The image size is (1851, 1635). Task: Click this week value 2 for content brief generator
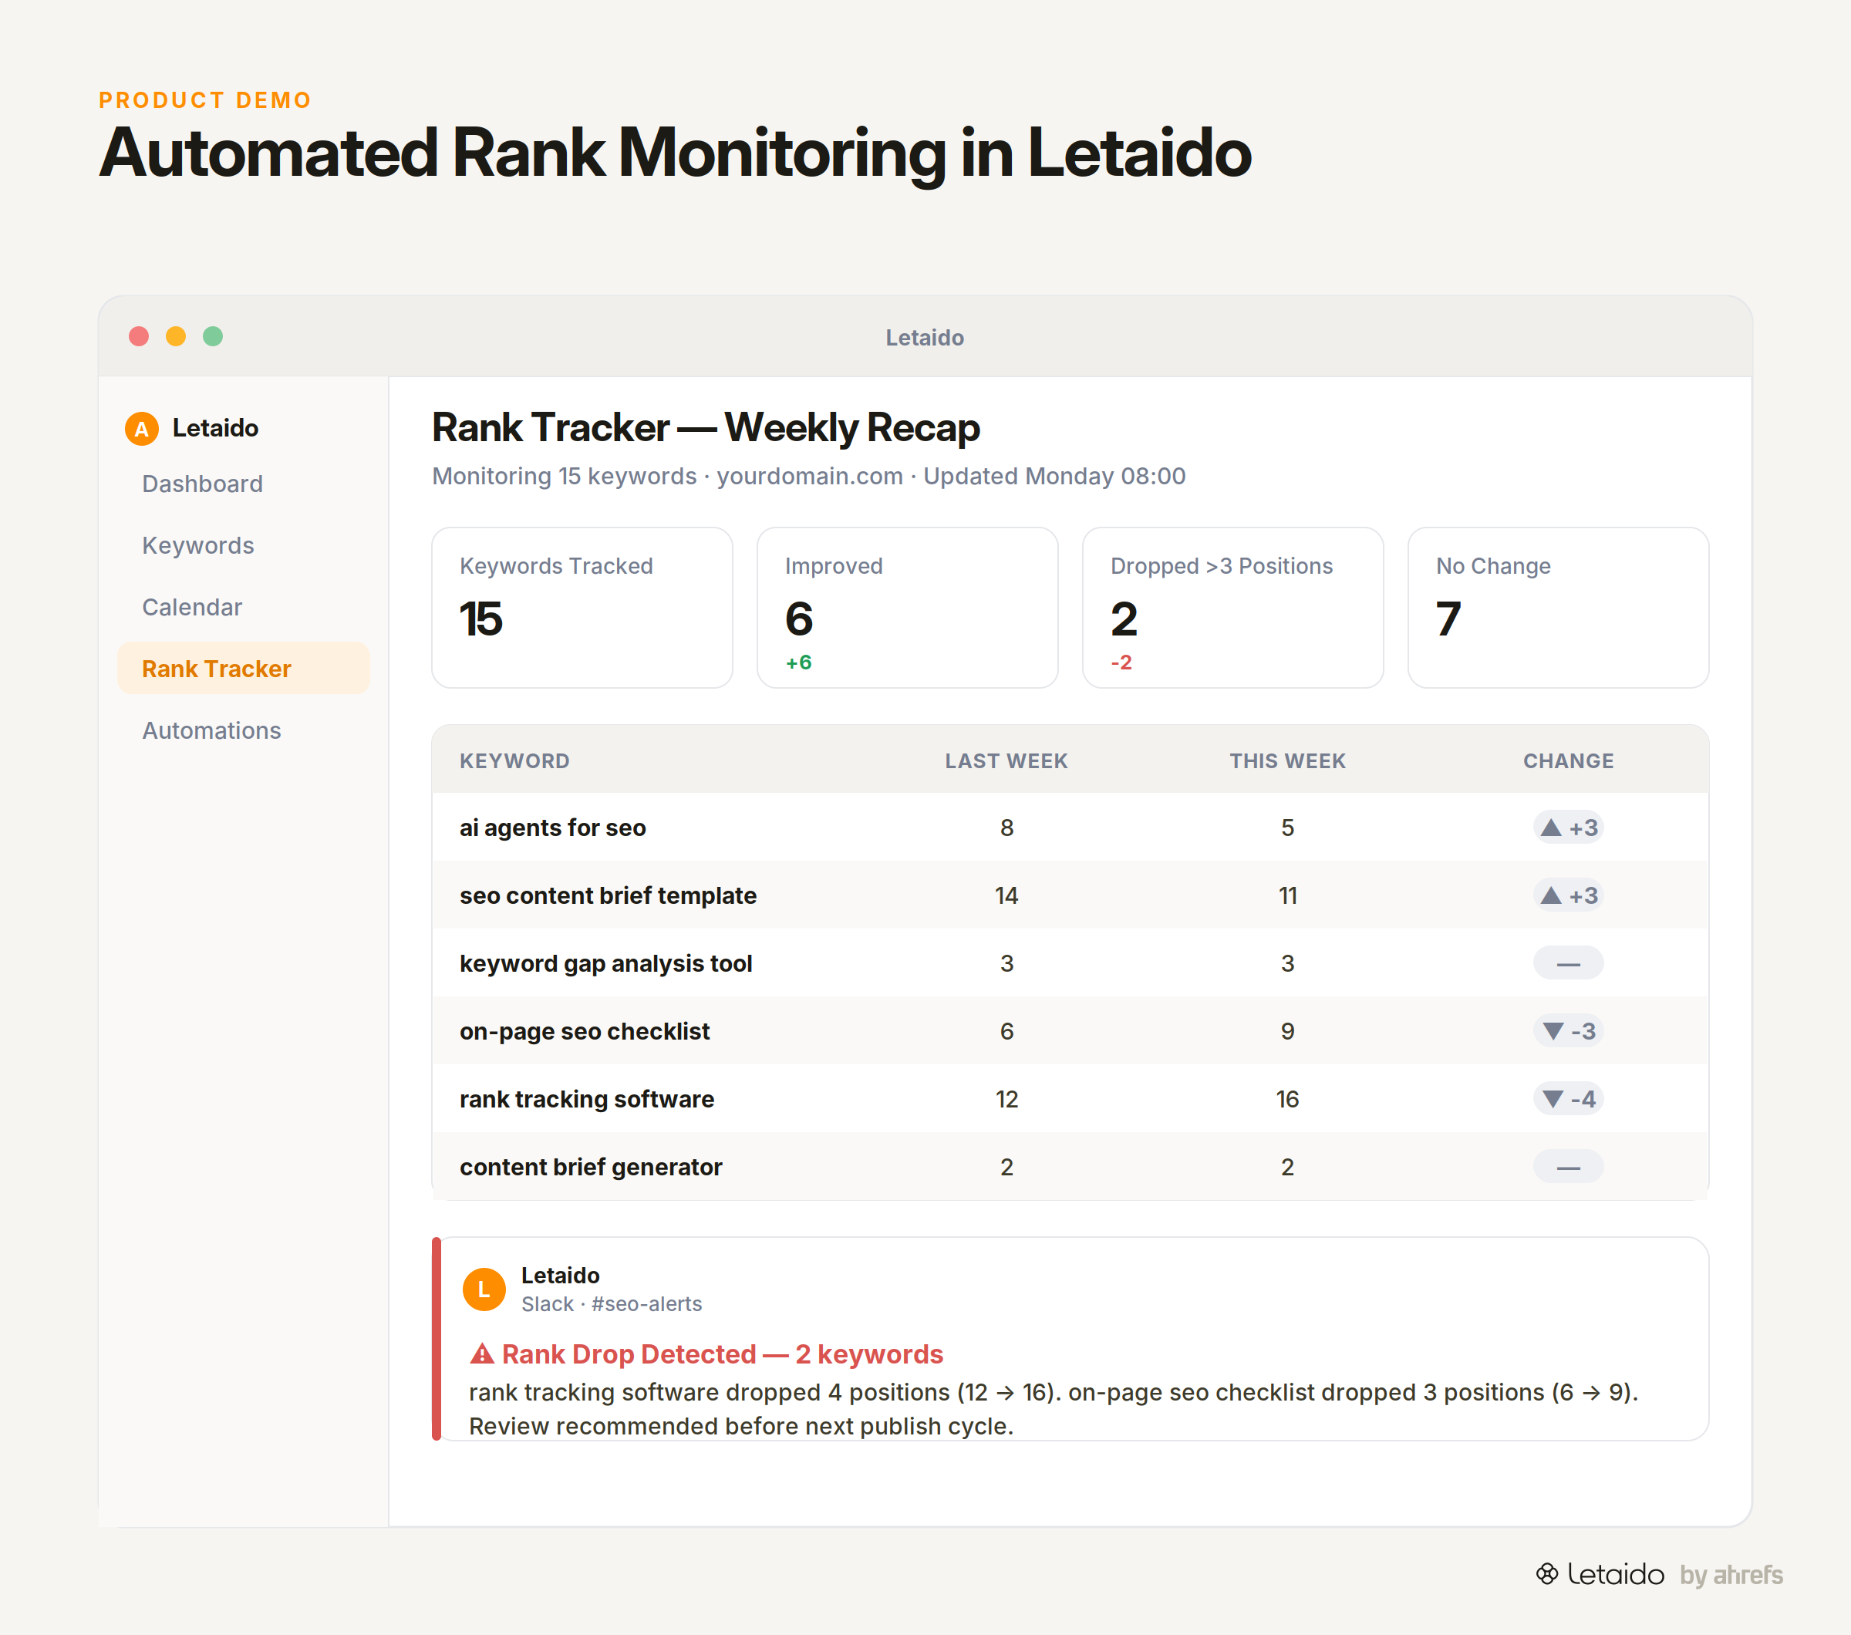tap(1286, 1167)
